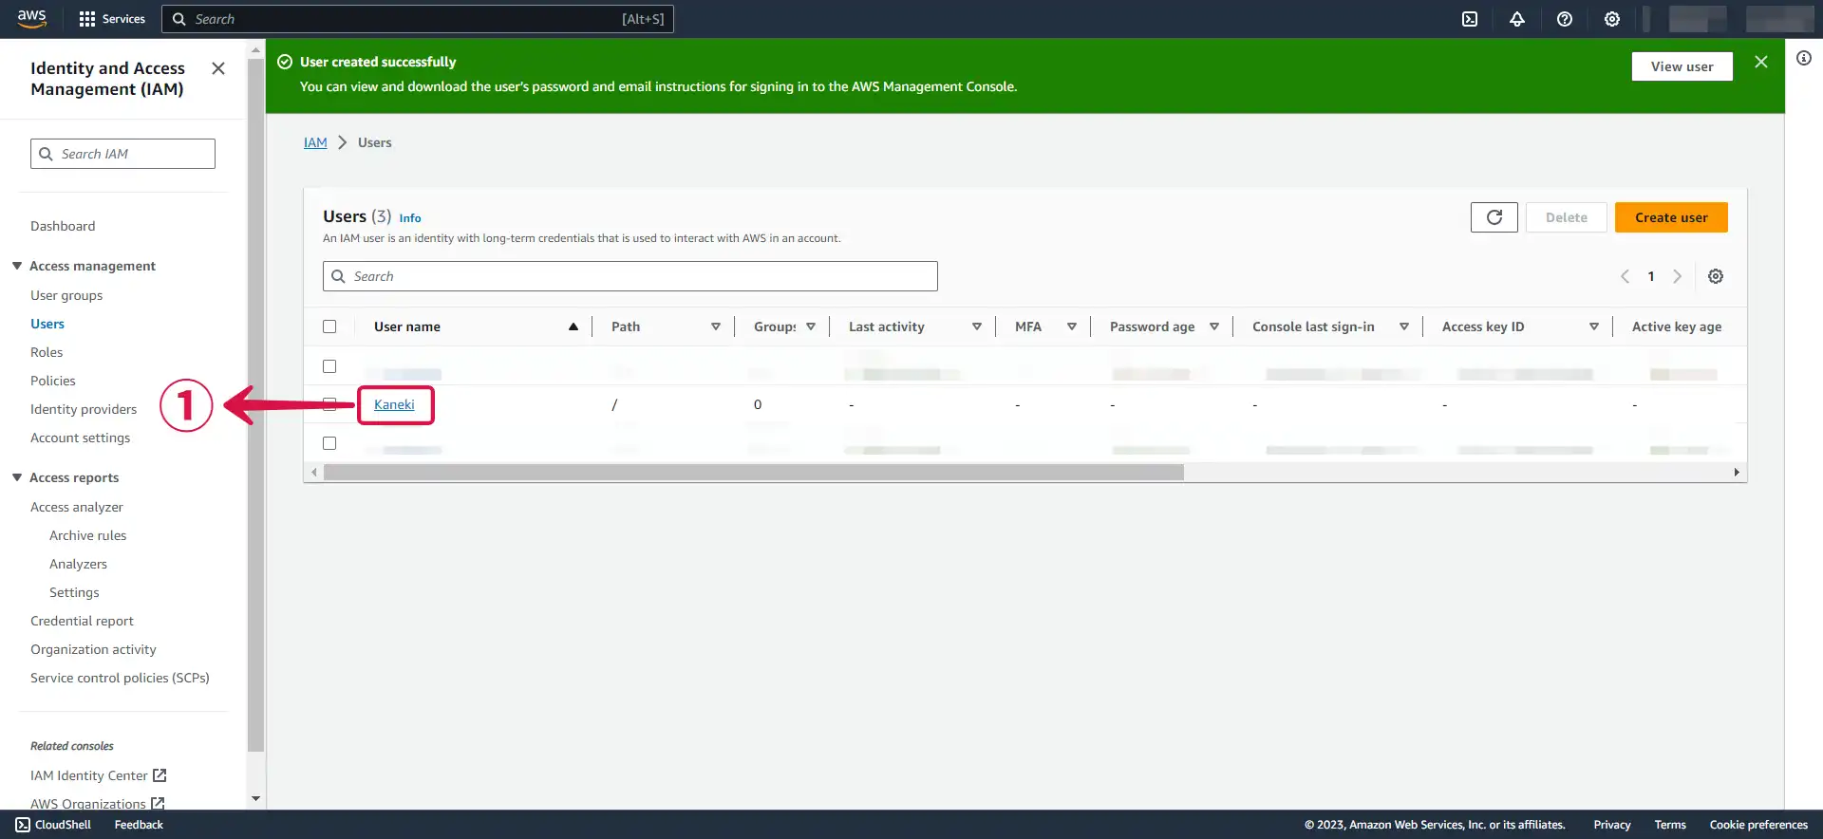Sort by the Password age column

[x=1214, y=326]
